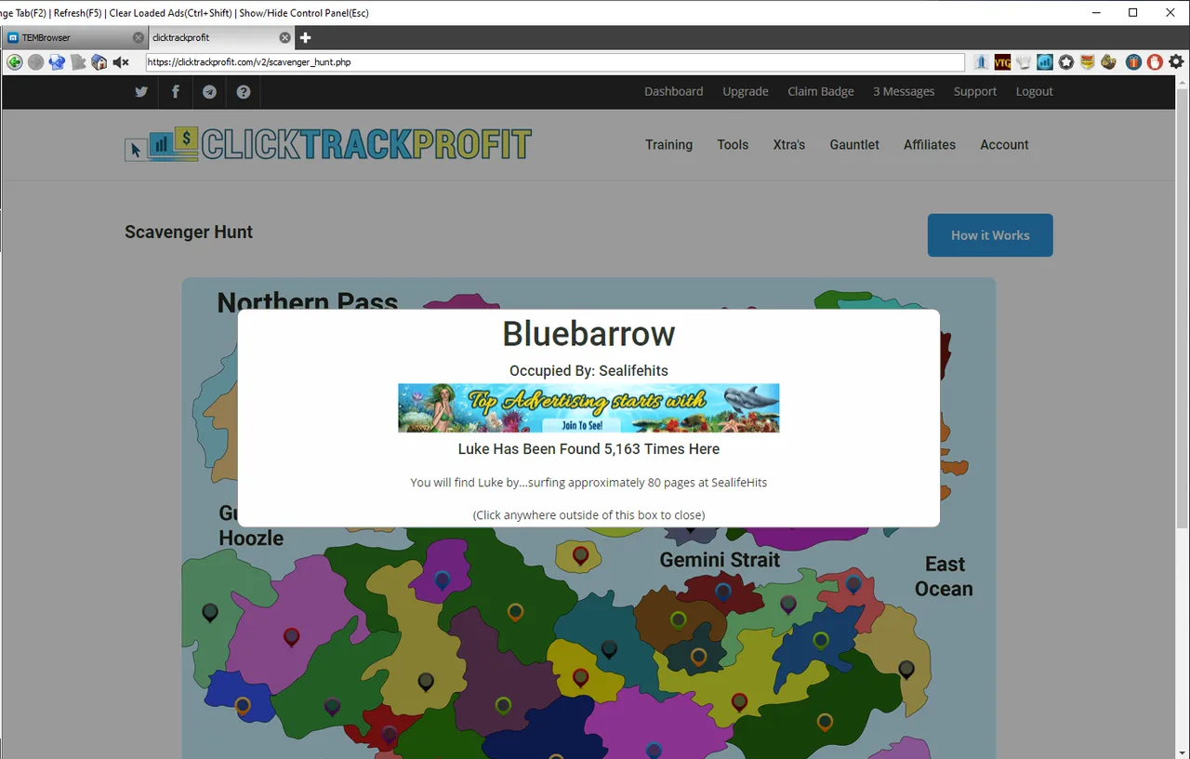Image resolution: width=1190 pixels, height=759 pixels.
Task: Click the grayed-out forward arrow button
Action: (x=35, y=62)
